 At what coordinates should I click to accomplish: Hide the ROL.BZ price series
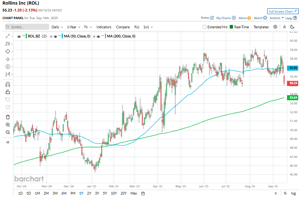point(19,37)
